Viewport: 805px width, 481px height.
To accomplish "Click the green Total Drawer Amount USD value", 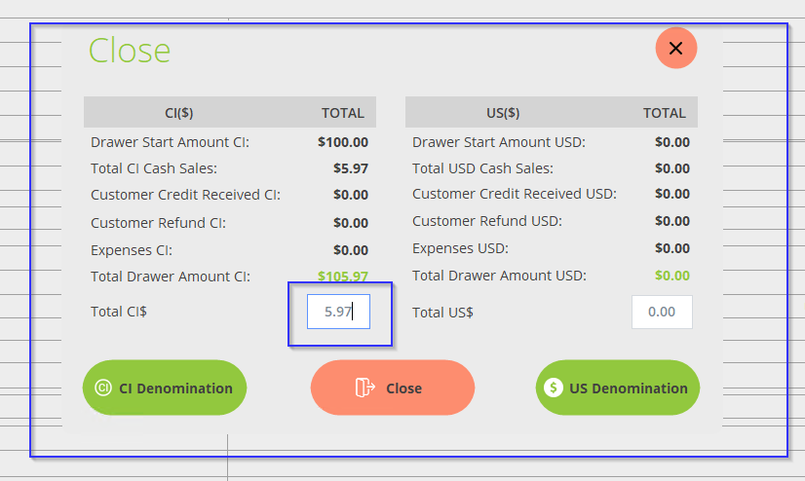I will (672, 276).
